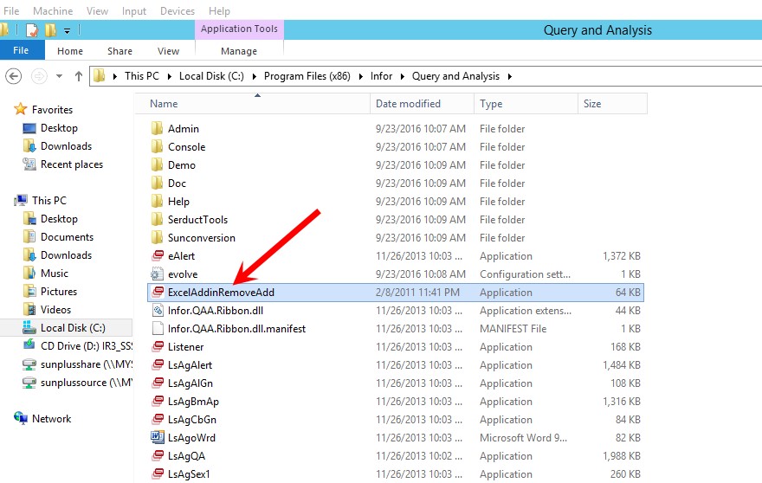Open Customize Quick Access Toolbar dropdown

coord(67,31)
